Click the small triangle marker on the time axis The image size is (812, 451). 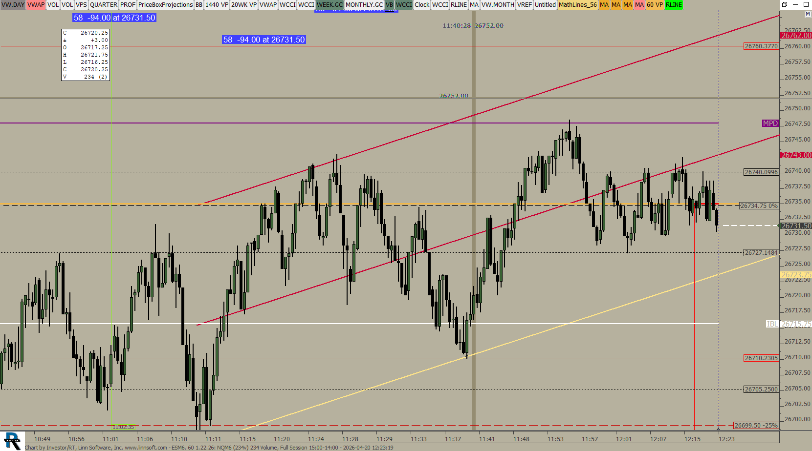(718, 429)
